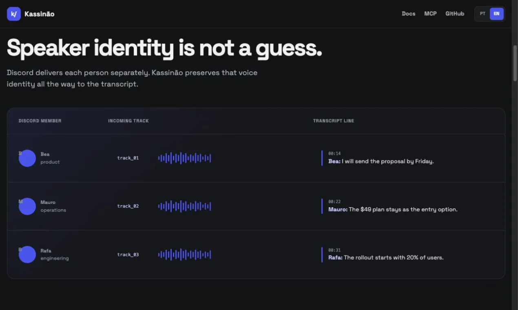The width and height of the screenshot is (518, 310).
Task: Click Mauro's transcript line about the $49 plan
Action: [393, 209]
